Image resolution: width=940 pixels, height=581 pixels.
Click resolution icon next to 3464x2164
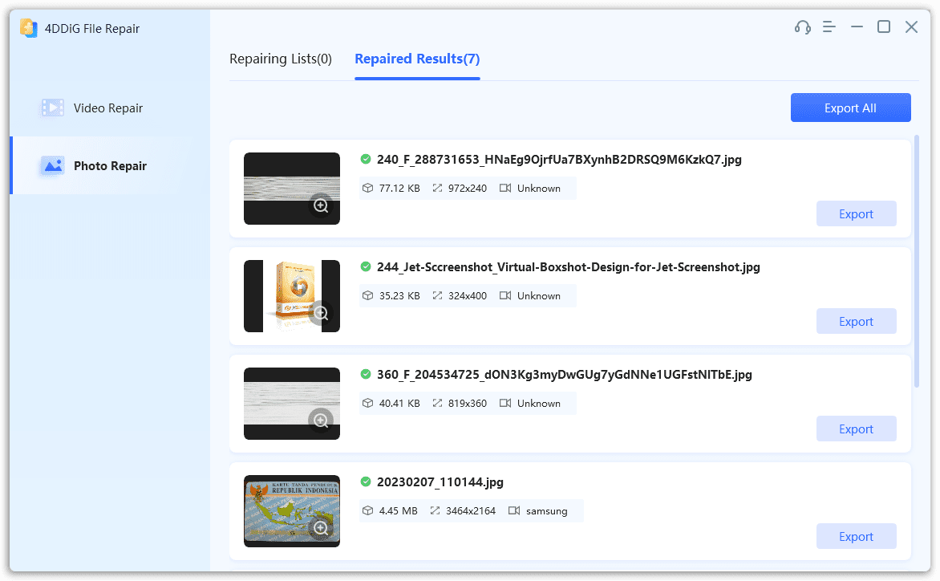pyautogui.click(x=436, y=510)
